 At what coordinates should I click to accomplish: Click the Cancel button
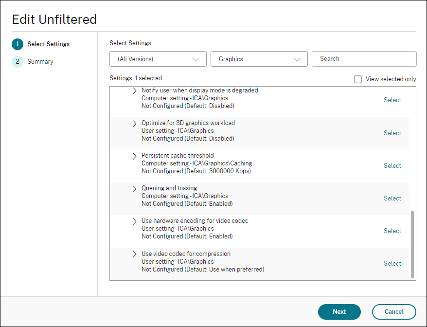click(394, 312)
